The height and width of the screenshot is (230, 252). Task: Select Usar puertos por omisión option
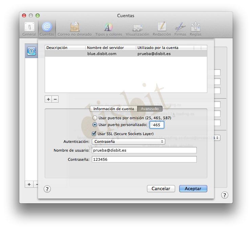[95, 118]
